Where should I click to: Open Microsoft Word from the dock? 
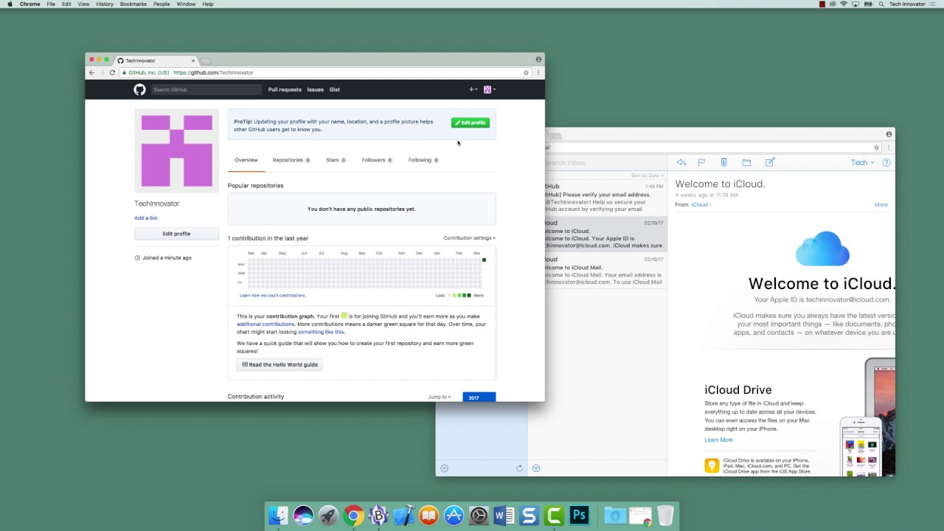coord(504,516)
